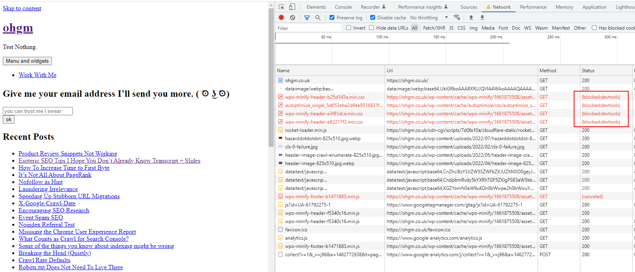Open network conditions Wi-Fi icon
635x272 pixels.
coord(457,17)
